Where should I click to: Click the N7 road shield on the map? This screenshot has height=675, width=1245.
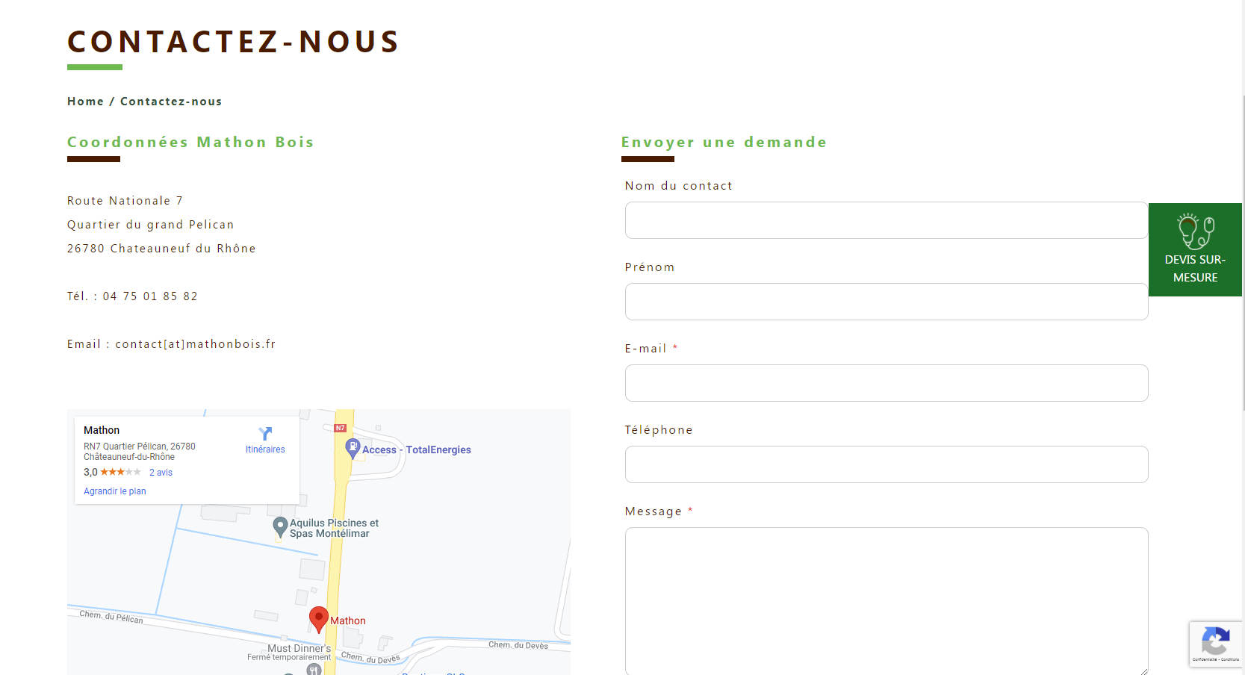click(341, 428)
